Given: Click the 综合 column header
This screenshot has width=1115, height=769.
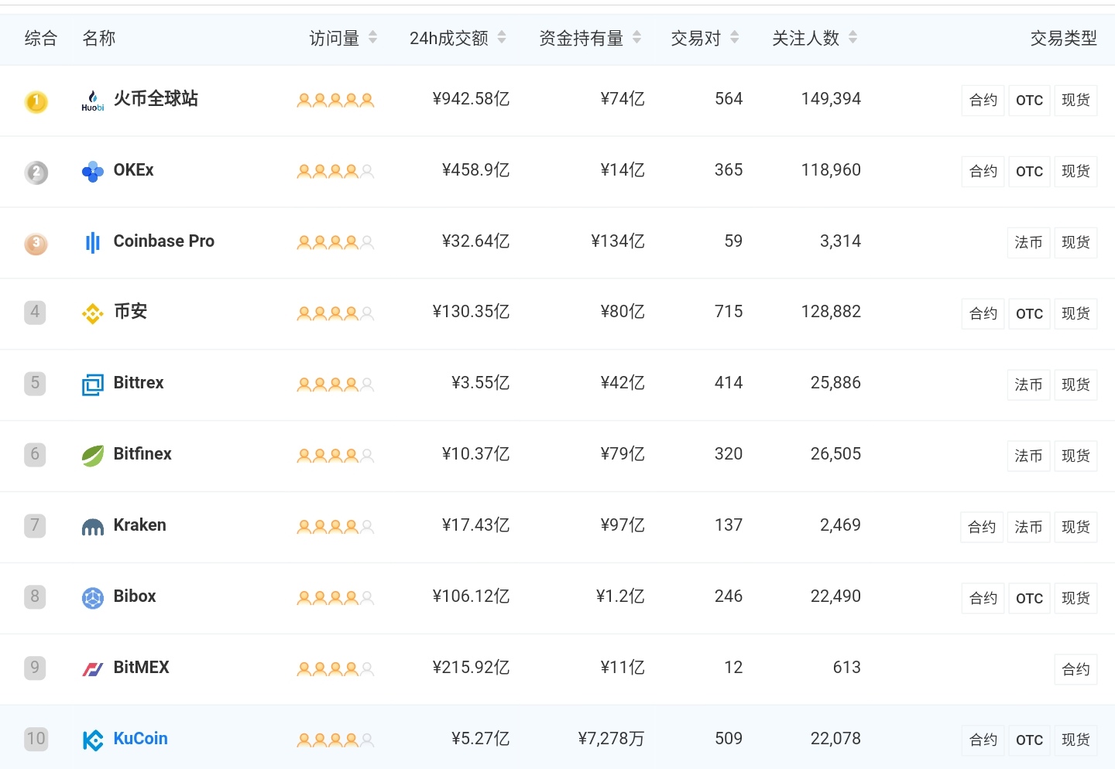Looking at the screenshot, I should (x=41, y=38).
